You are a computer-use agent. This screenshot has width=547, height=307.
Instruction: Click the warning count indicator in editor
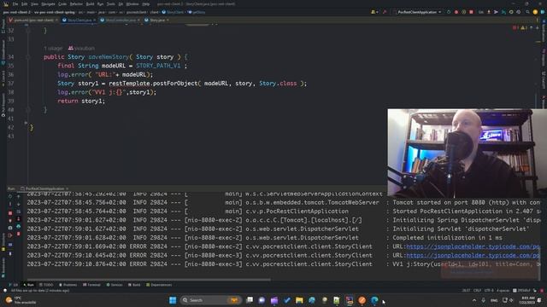click(x=523, y=27)
